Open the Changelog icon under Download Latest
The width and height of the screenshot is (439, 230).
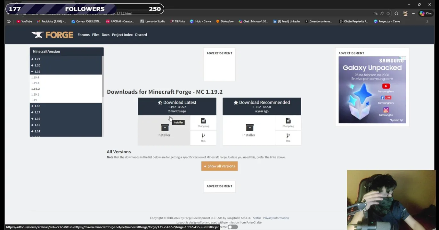203,121
